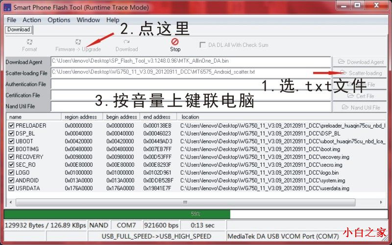Open the Window menu
Screen dimensions: 392x245
click(x=88, y=20)
